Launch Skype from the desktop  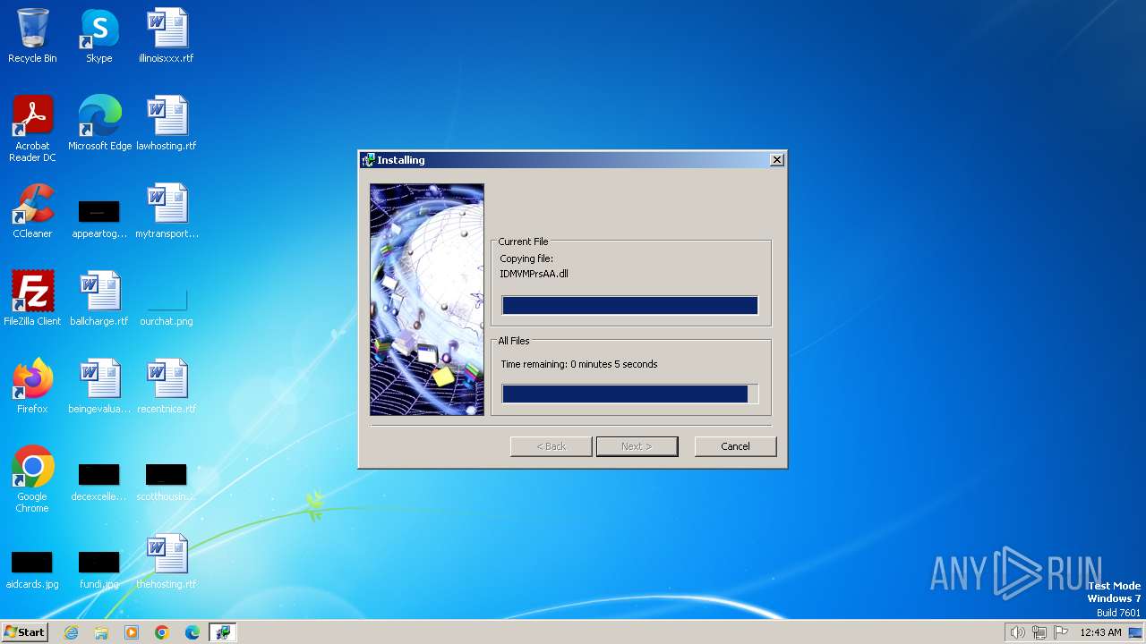click(x=98, y=36)
